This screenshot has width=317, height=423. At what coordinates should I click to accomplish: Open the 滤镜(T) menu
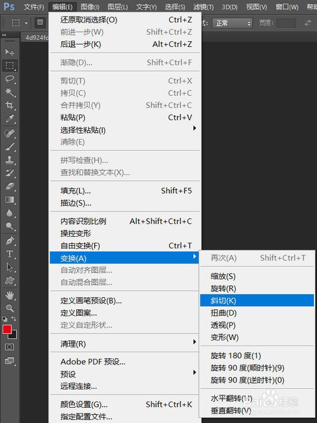(204, 6)
